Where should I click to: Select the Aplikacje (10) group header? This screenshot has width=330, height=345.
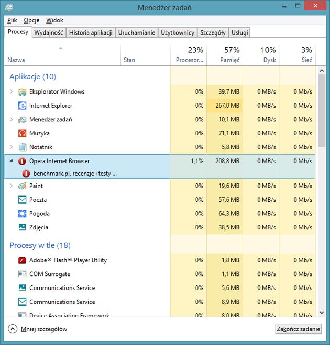tap(32, 77)
